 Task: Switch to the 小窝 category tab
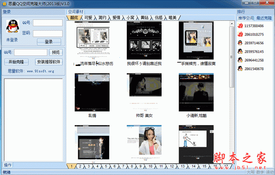pos(130,18)
